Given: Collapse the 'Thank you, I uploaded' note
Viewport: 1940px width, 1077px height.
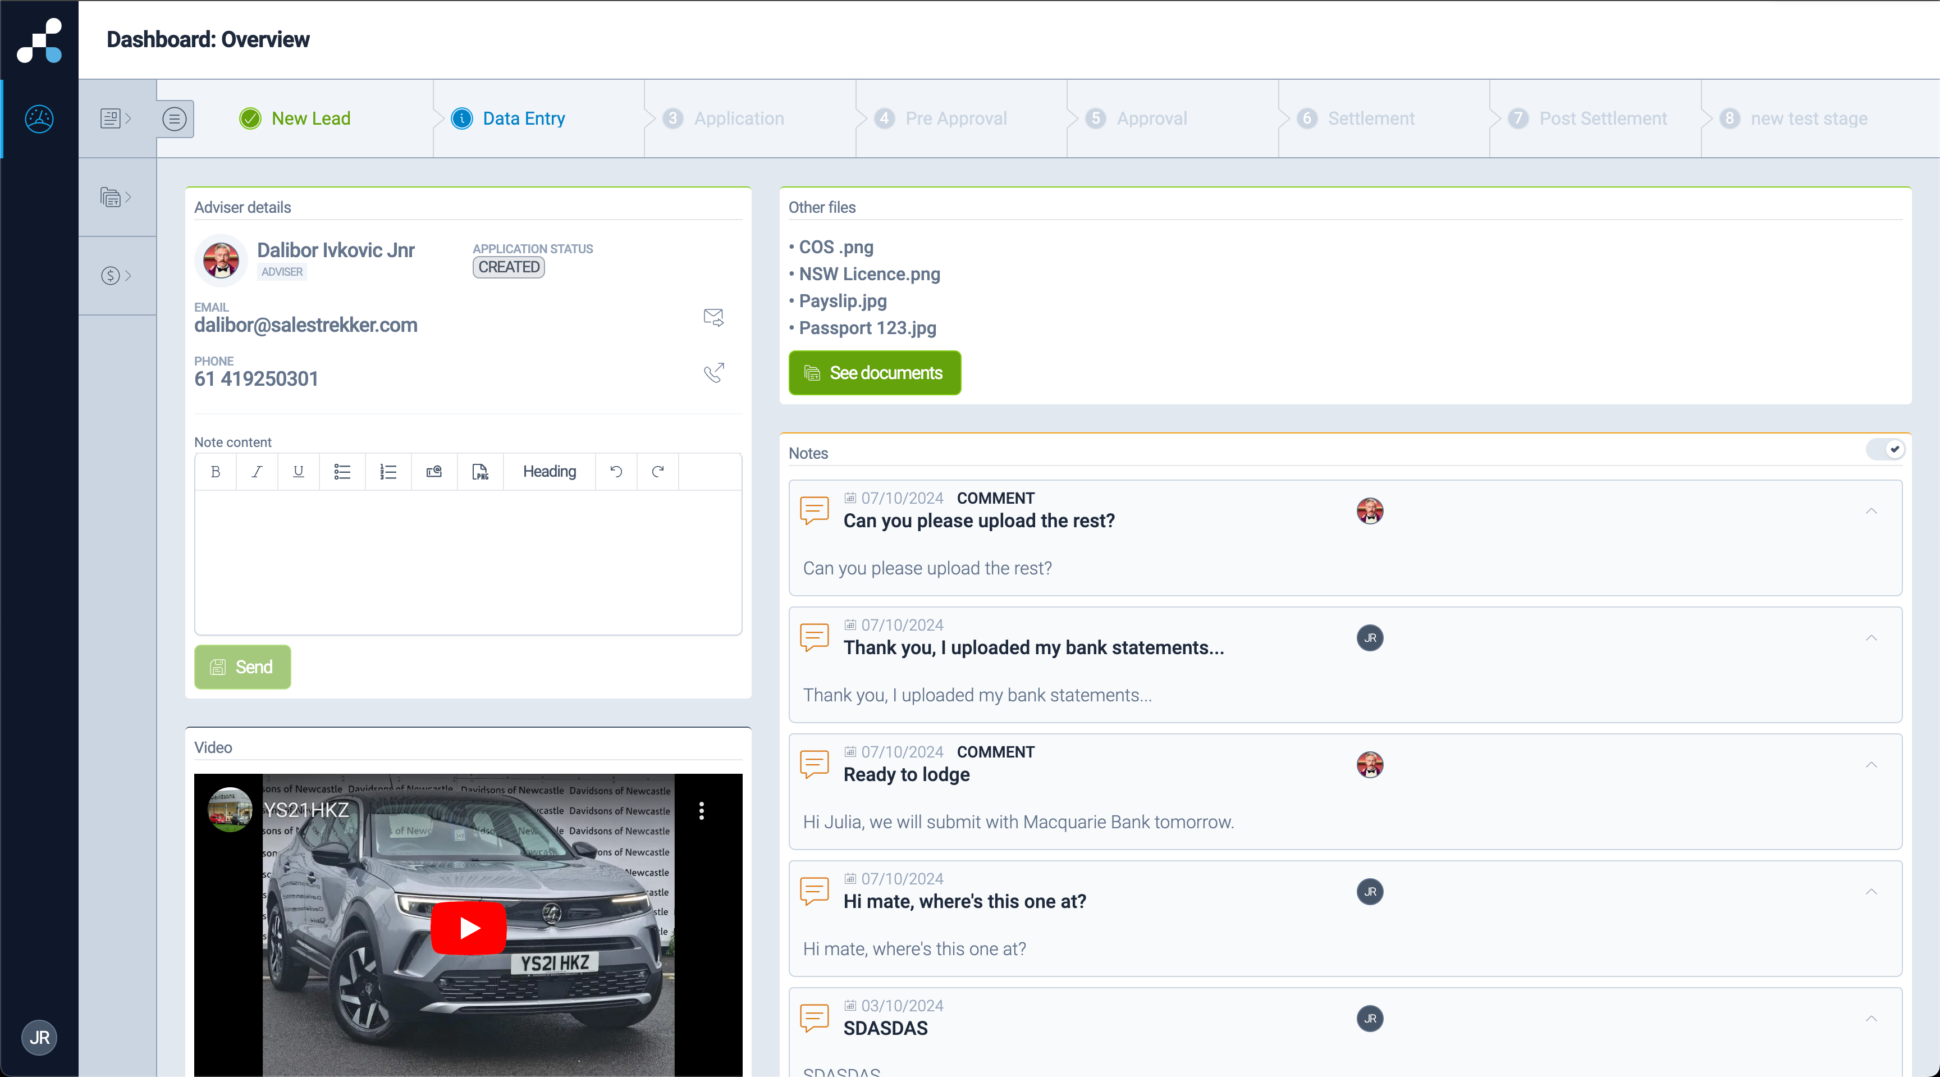Looking at the screenshot, I should click(x=1872, y=638).
